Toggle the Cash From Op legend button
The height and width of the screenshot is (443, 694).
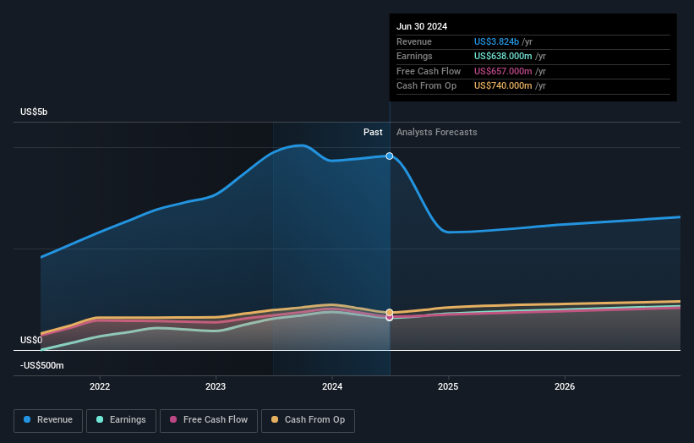tap(308, 420)
